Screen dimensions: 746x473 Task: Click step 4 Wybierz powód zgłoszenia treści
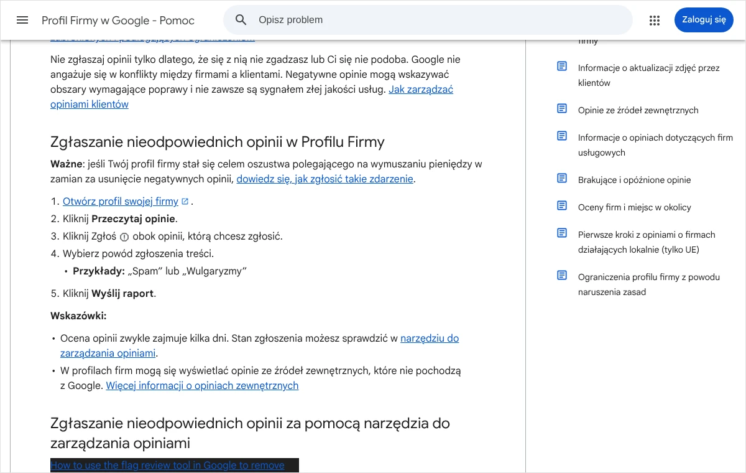pyautogui.click(x=138, y=254)
